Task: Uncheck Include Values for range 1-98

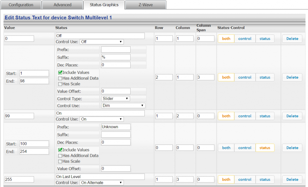Action: 60,73
